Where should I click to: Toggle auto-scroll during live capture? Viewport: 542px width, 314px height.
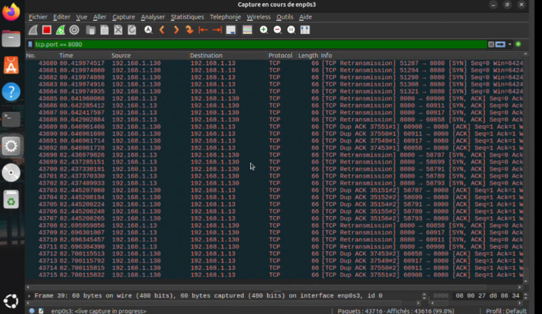(x=231, y=30)
